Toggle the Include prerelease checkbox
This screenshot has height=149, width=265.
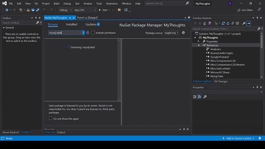click(x=93, y=33)
